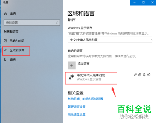Click the 时间和语言 category heading in the sidebar
Viewport: 156px width, 123px height.
(11, 32)
